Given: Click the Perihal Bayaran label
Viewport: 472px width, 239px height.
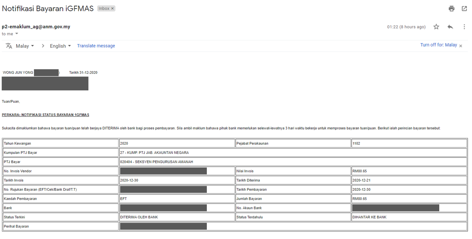Looking at the screenshot, I should coord(16,226).
